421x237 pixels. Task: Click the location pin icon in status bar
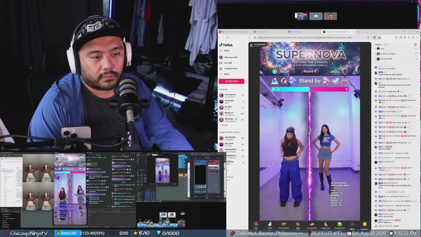tap(233, 233)
